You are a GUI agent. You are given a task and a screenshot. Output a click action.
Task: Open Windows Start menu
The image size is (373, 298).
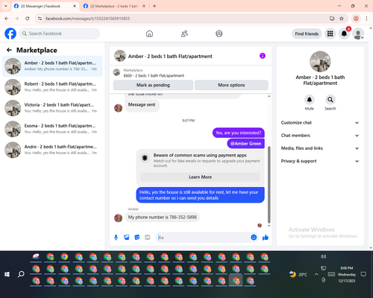(7, 274)
